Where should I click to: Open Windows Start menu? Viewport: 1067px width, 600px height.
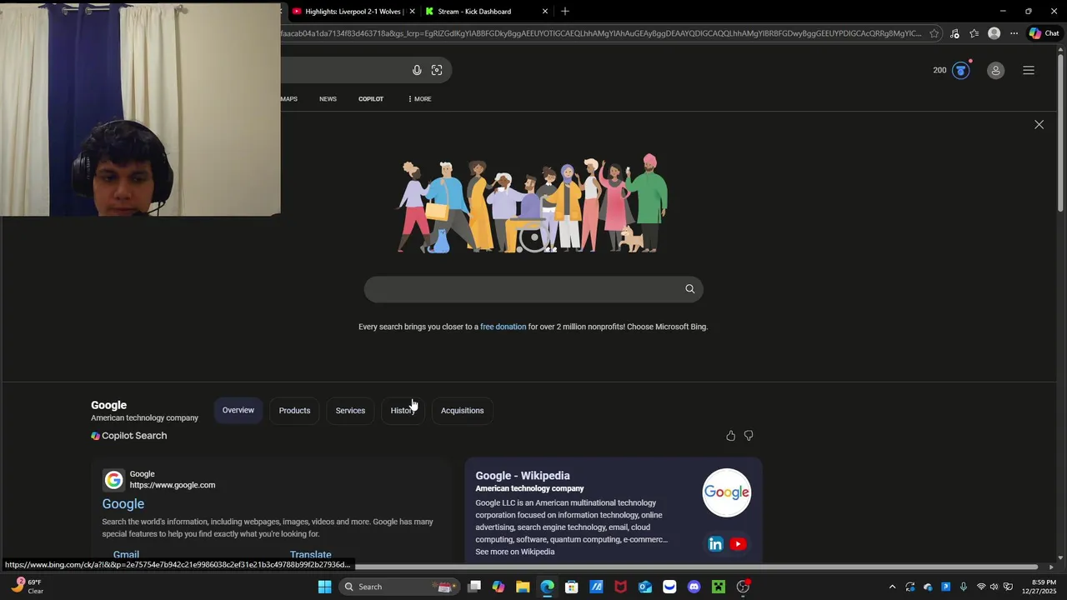coord(324,587)
